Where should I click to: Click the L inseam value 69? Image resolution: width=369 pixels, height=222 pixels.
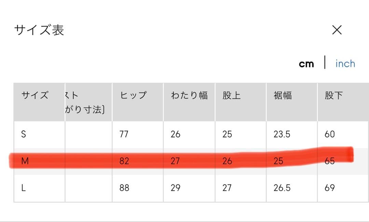click(x=330, y=188)
